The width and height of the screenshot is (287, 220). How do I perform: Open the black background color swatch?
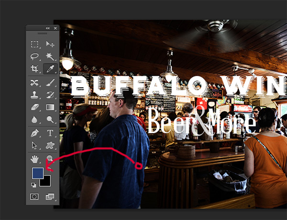46,181
